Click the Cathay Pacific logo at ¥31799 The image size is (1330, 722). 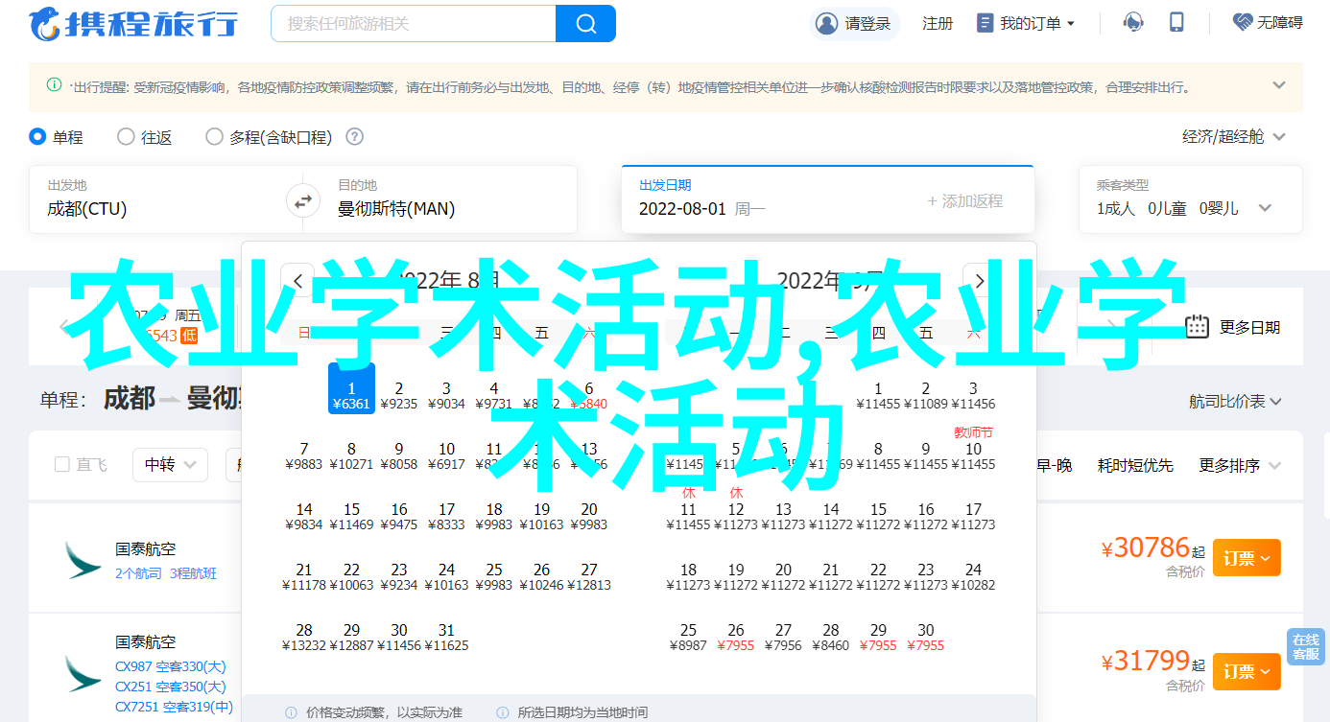click(83, 674)
